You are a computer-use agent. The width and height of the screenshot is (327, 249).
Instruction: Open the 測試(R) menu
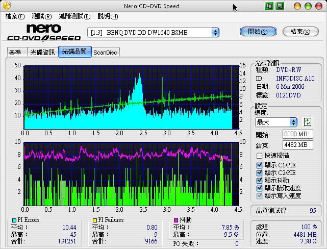click(41, 16)
